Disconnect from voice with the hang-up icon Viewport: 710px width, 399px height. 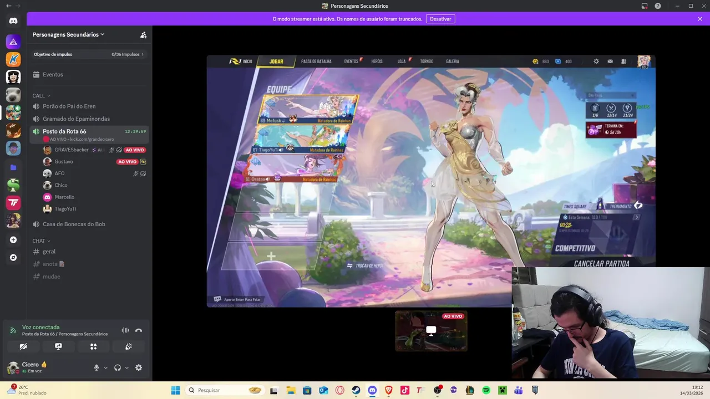[x=139, y=330]
